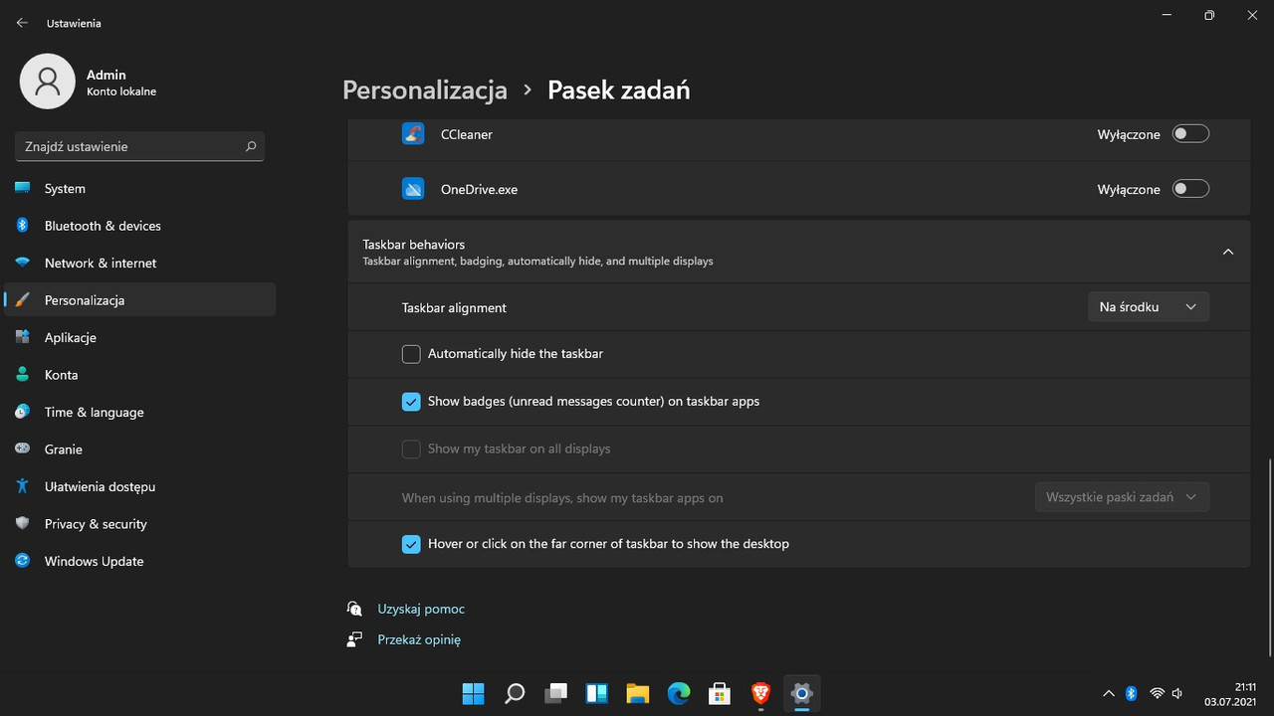The width and height of the screenshot is (1274, 716).
Task: Check Automatically hide the taskbar
Action: tap(411, 354)
